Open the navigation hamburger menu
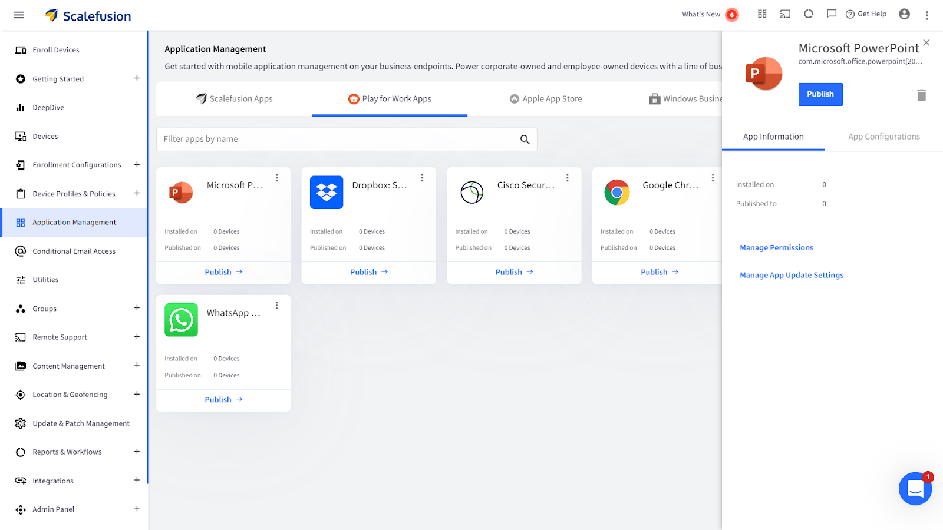Viewport: 943px width, 530px height. [18, 15]
